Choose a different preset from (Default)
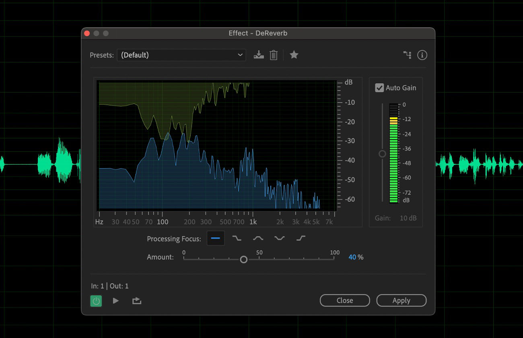This screenshot has height=338, width=523. 181,55
